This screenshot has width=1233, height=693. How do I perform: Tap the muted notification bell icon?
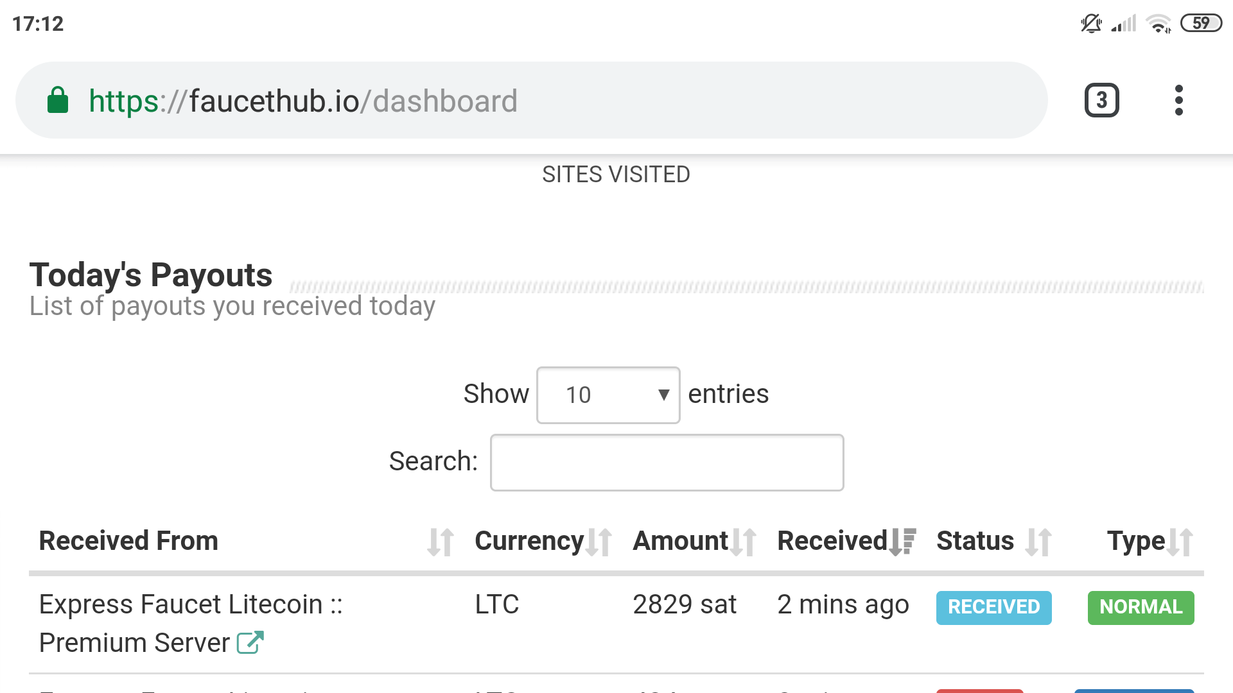point(1090,24)
